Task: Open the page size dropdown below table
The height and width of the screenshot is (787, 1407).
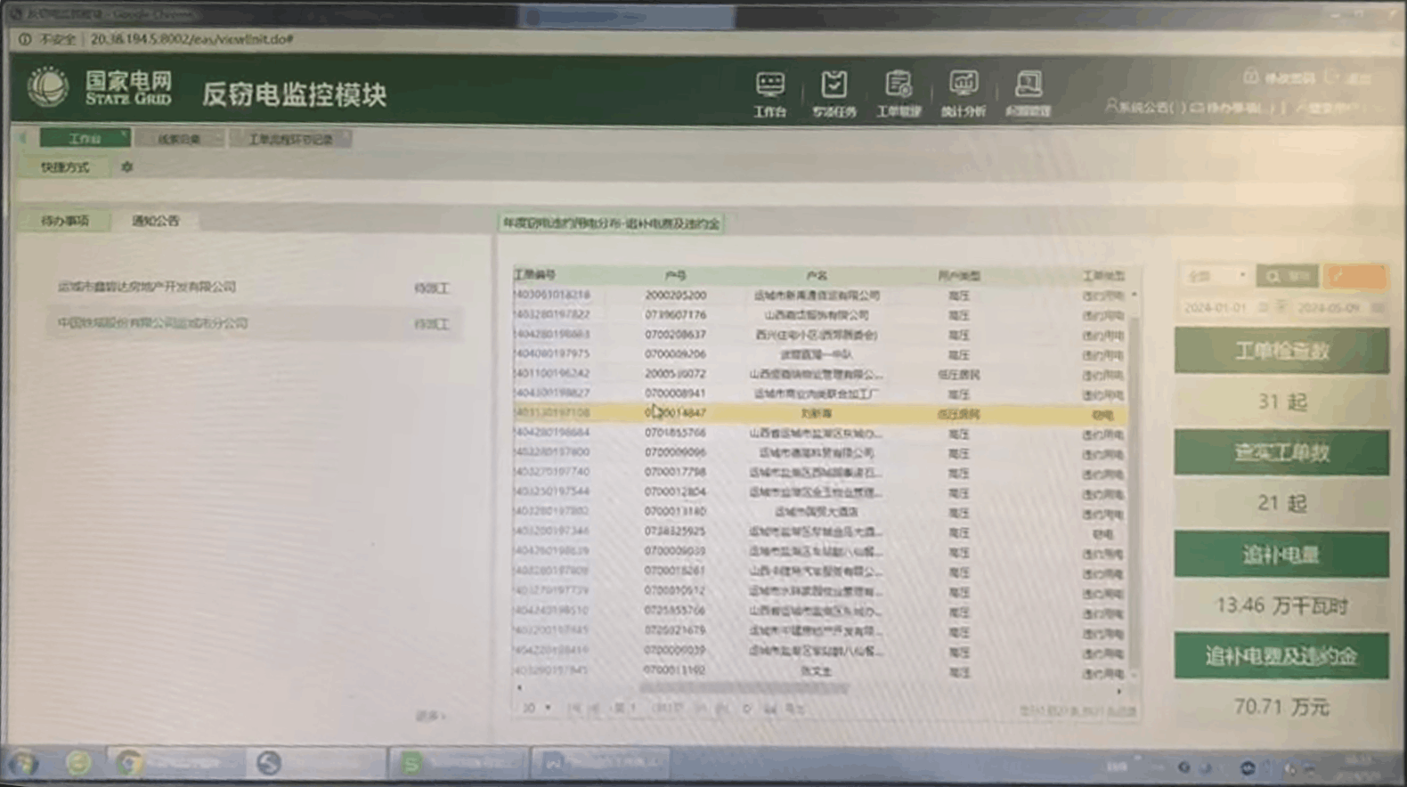Action: click(536, 708)
